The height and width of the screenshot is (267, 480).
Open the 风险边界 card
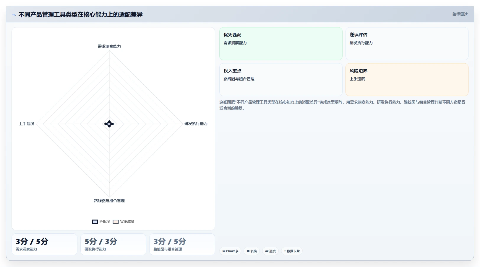point(407,80)
